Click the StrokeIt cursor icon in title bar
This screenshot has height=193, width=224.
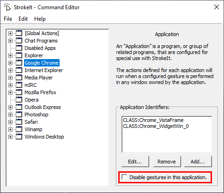(7, 7)
